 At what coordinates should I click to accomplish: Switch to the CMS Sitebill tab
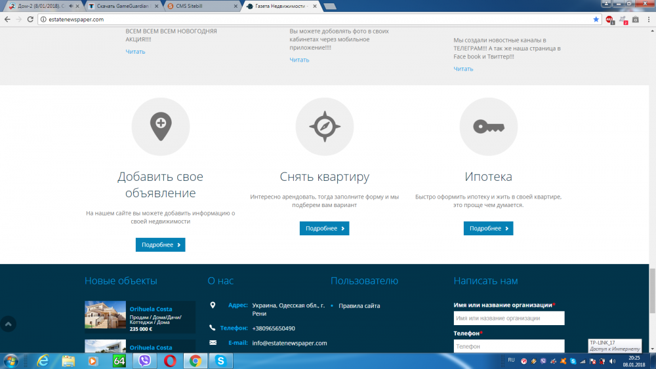pos(200,6)
